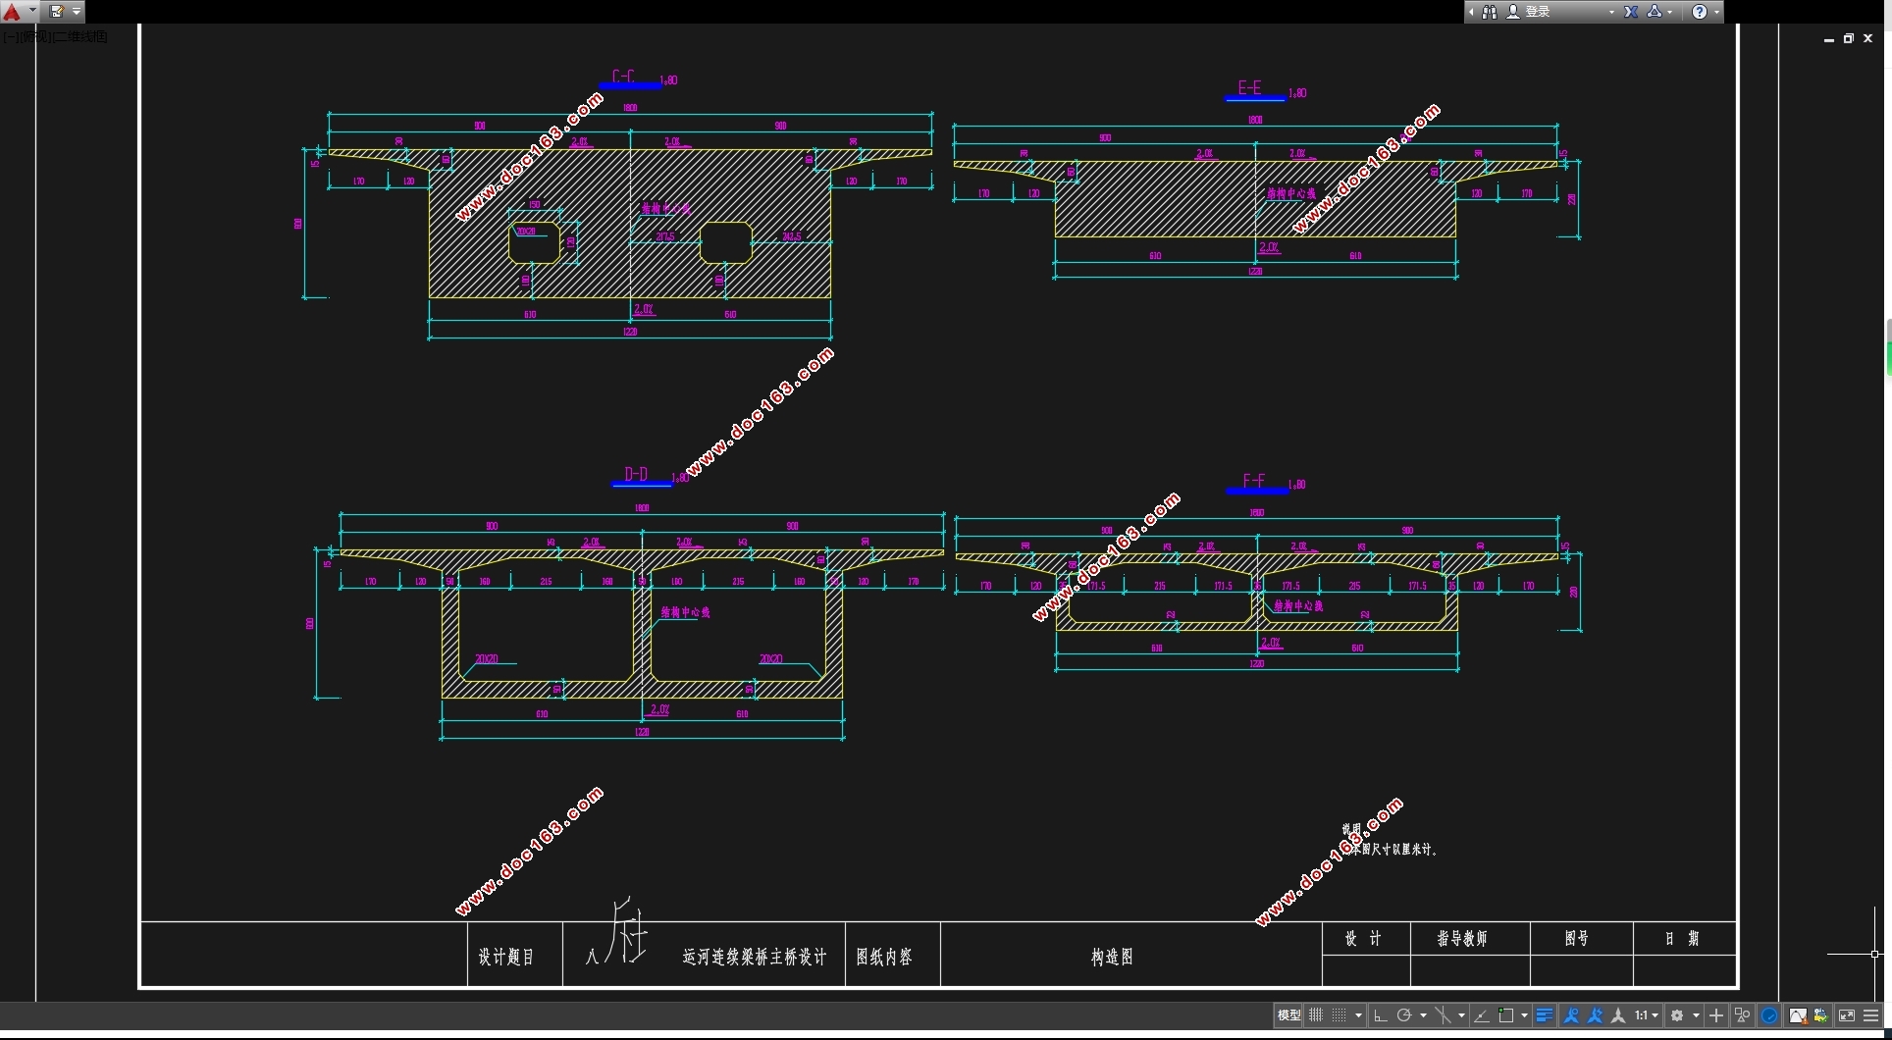Switch to the 模型 model space tab
The height and width of the screenshot is (1040, 1892).
[x=1288, y=1015]
